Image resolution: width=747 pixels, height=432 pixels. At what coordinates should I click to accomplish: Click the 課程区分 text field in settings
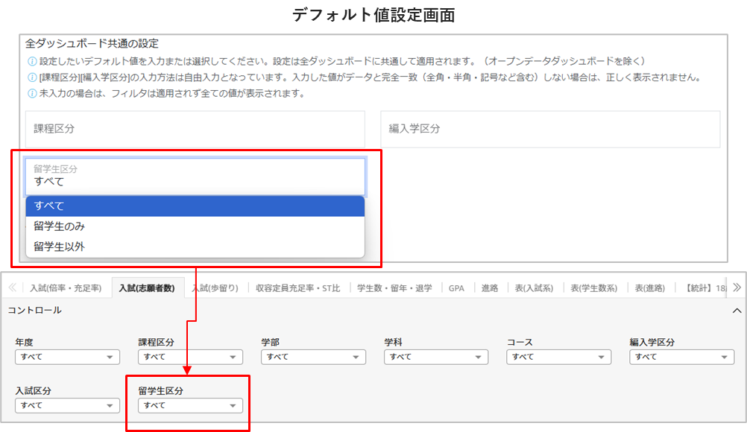tap(195, 129)
